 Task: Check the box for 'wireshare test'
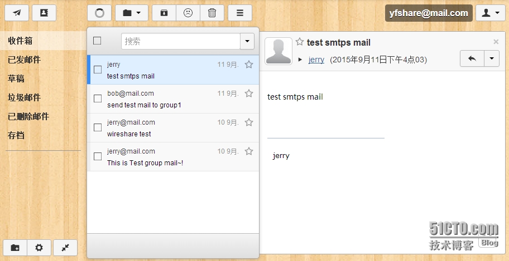pos(97,127)
